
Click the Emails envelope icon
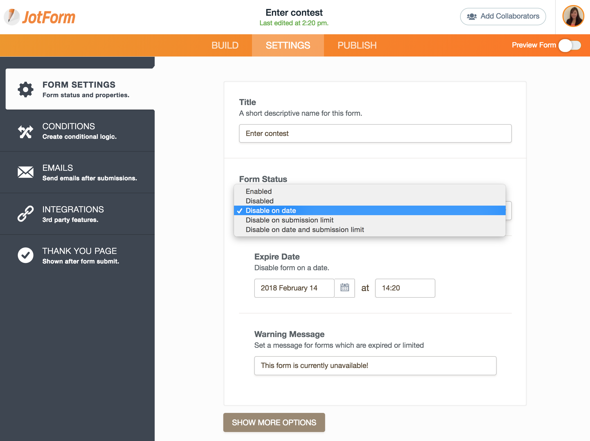point(26,172)
